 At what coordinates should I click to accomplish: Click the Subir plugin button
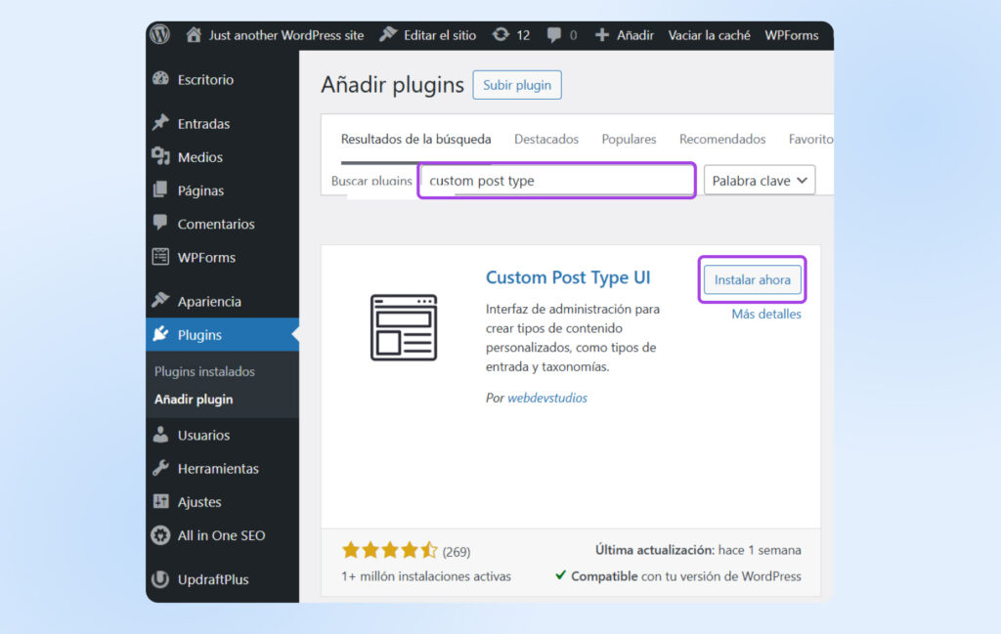click(517, 85)
